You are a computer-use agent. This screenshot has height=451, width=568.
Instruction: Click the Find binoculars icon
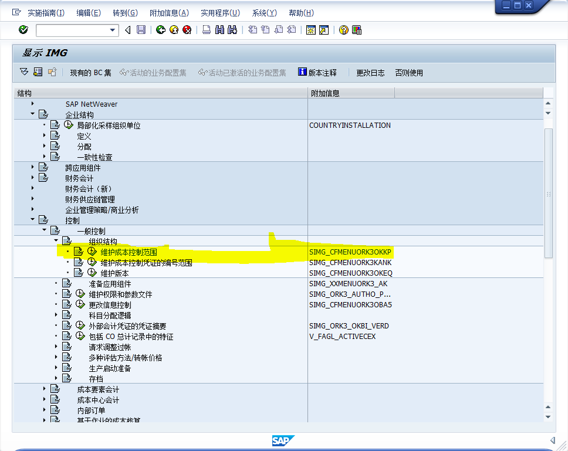point(219,30)
